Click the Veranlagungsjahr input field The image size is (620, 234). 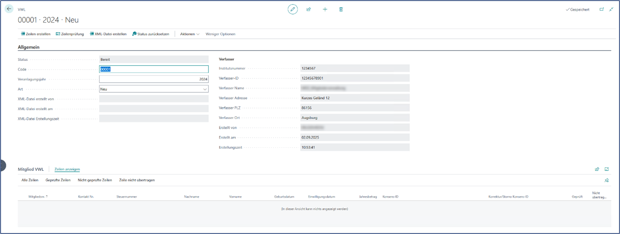coord(154,79)
